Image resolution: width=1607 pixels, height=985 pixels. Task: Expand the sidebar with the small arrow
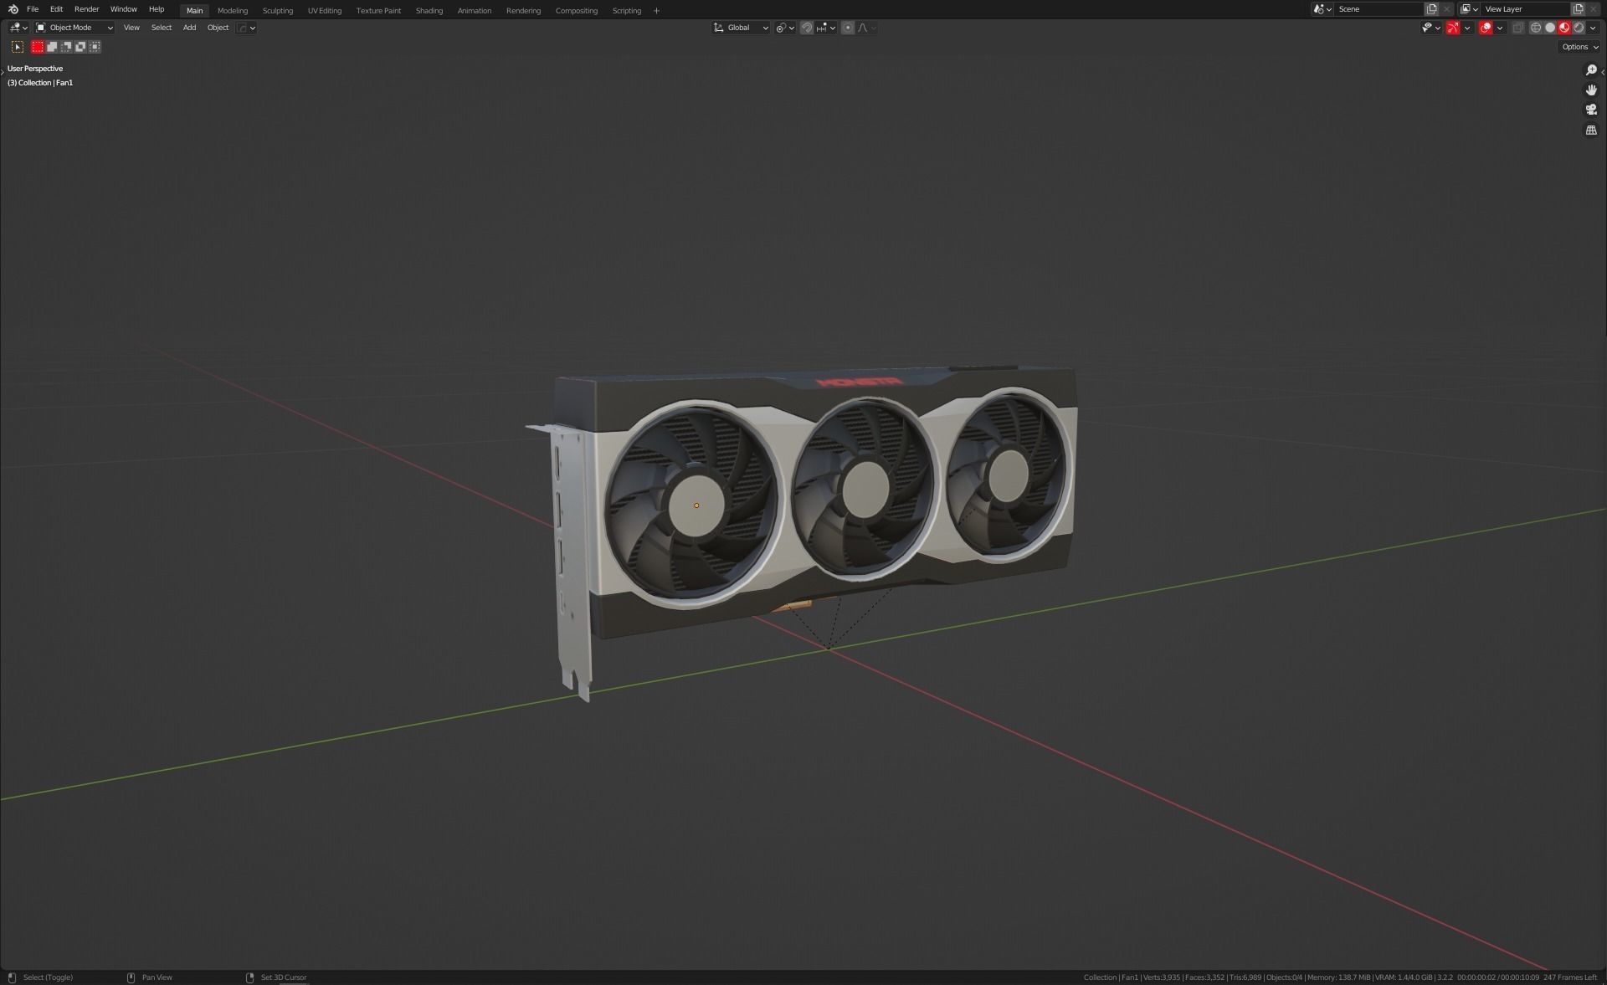point(1602,72)
